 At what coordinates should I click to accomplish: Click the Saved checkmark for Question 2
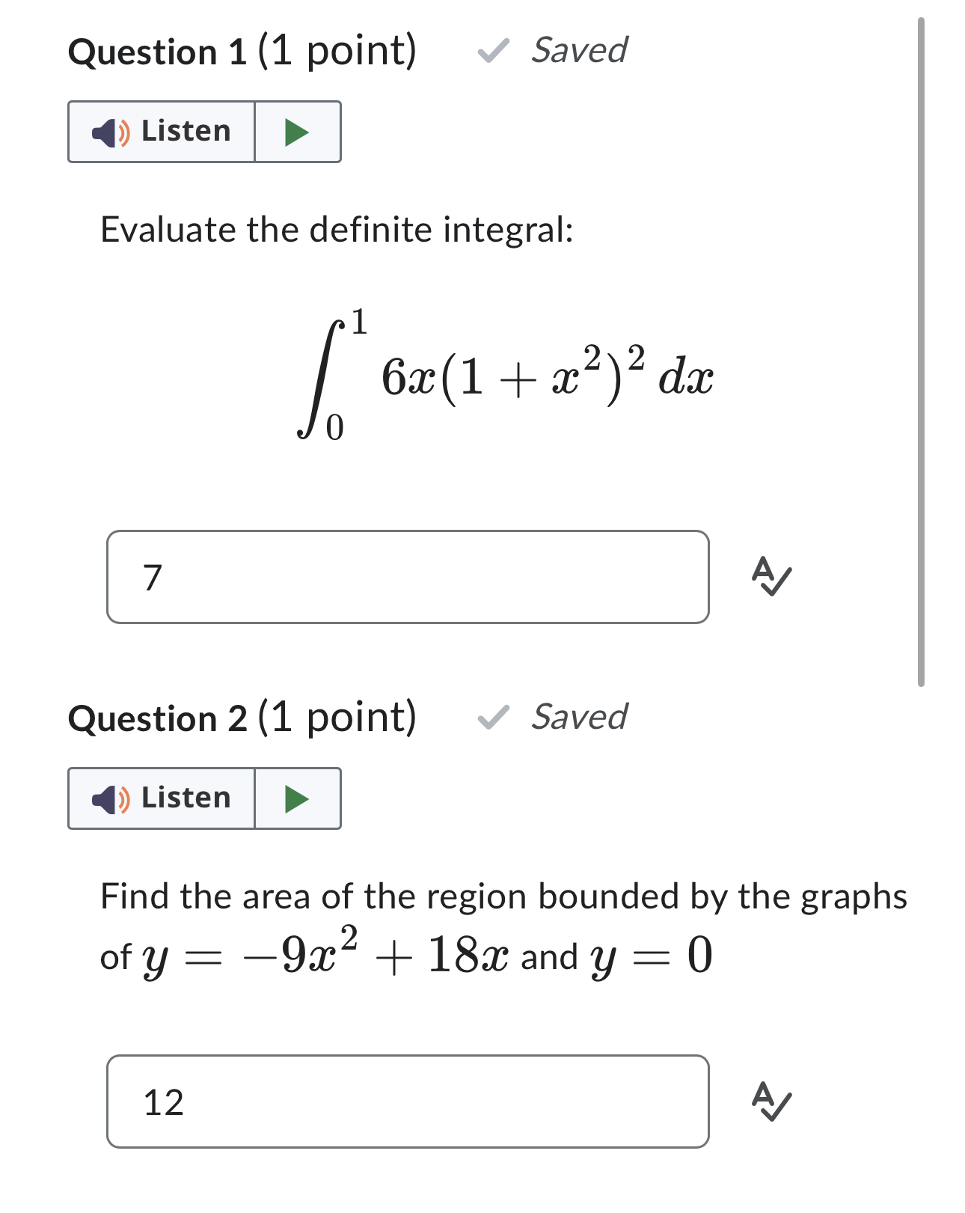(x=493, y=718)
